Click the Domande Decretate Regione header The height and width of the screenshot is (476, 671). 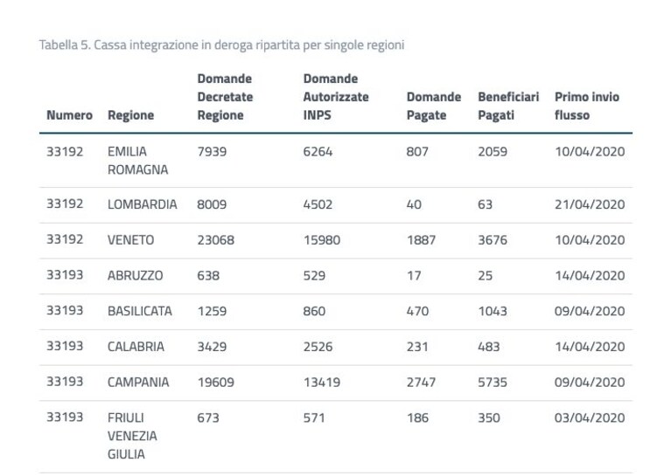(225, 97)
